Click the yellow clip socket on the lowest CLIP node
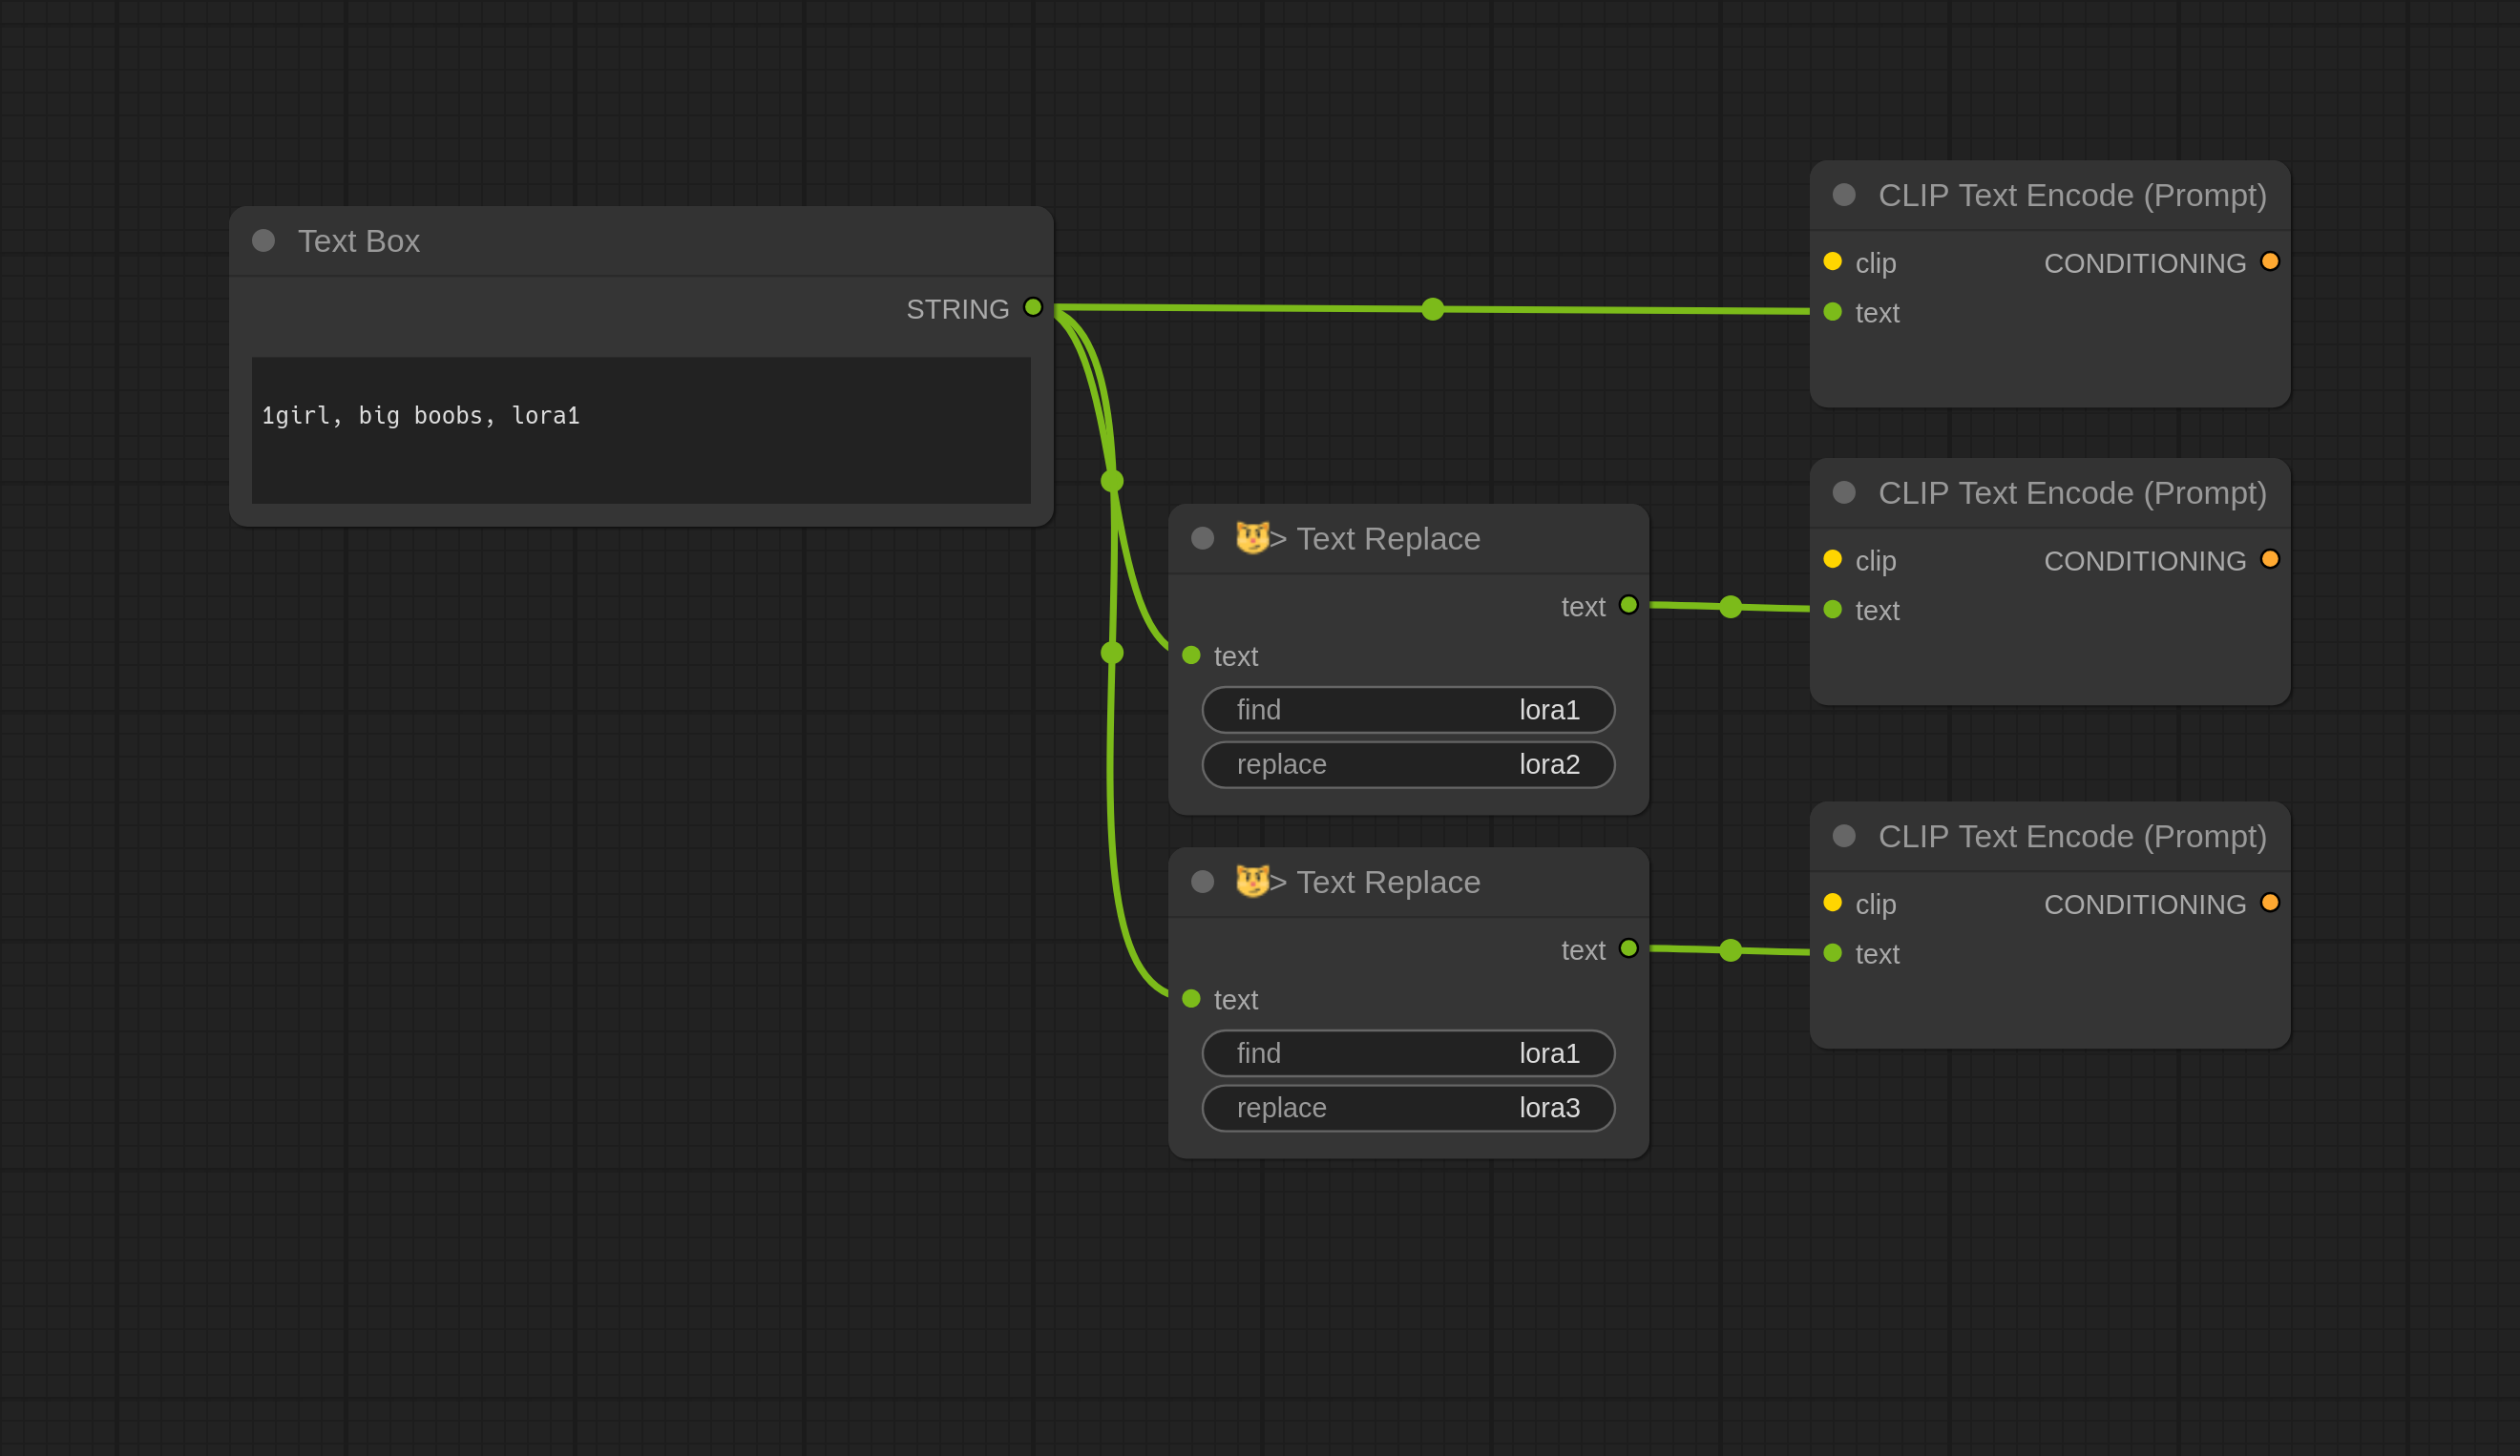Viewport: 2520px width, 1456px height. point(1833,903)
